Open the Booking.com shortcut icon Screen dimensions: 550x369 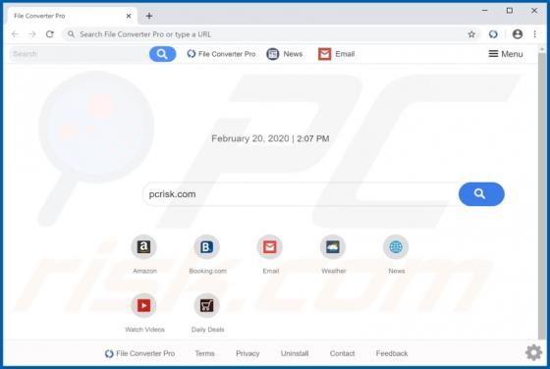point(206,246)
